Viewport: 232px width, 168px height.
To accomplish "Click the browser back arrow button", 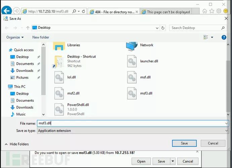I will (x=6, y=11).
